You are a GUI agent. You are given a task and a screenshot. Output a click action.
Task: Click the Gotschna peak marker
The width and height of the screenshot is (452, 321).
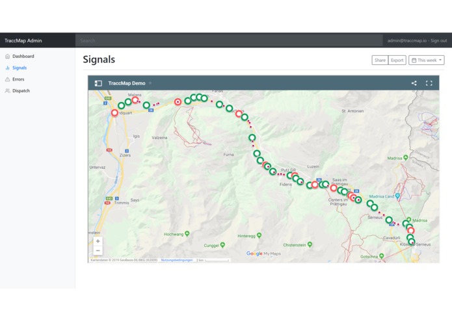coord(382,255)
